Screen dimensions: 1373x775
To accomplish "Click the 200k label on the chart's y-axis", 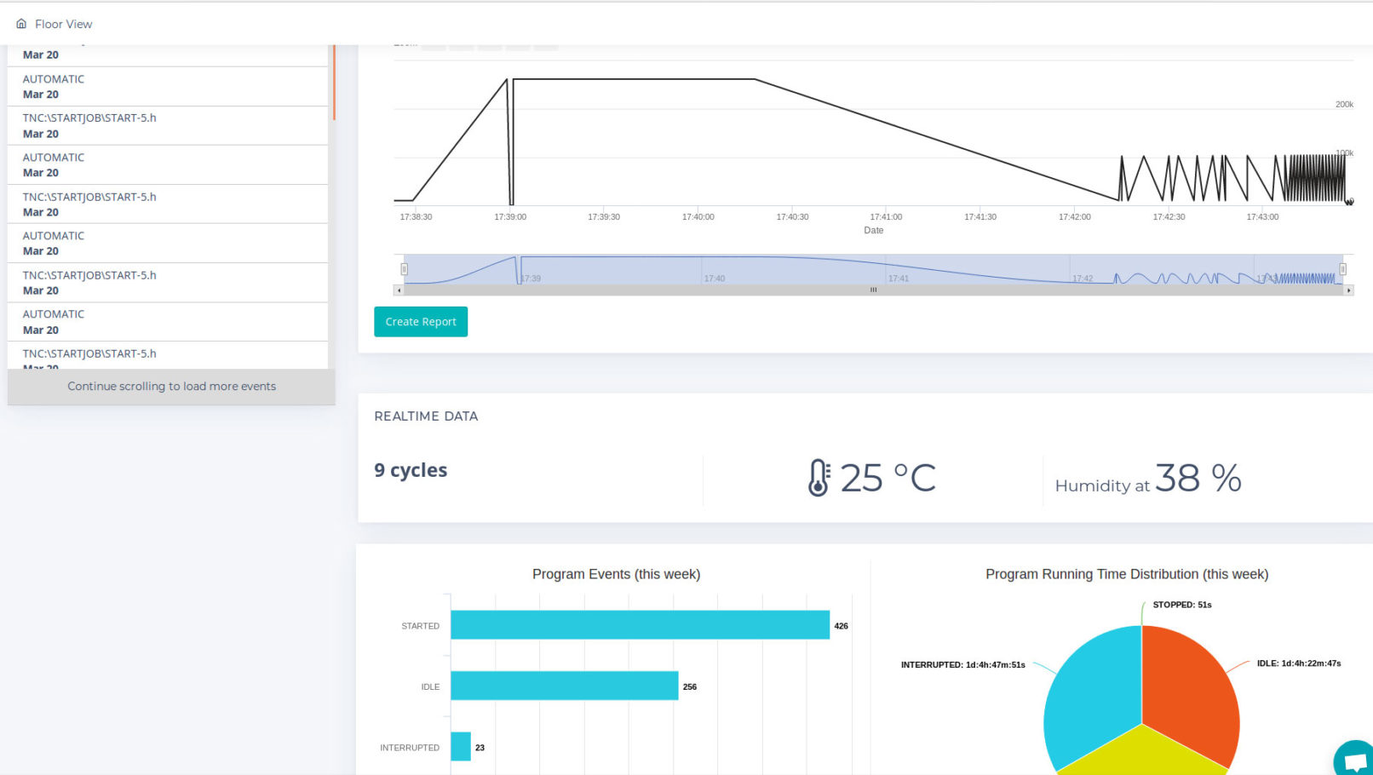I will tap(1344, 105).
